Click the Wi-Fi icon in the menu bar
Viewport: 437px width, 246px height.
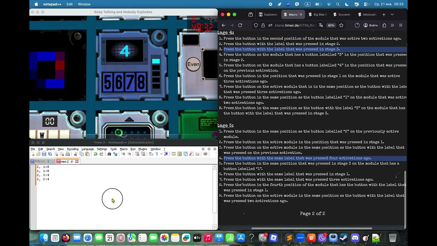(x=329, y=4)
